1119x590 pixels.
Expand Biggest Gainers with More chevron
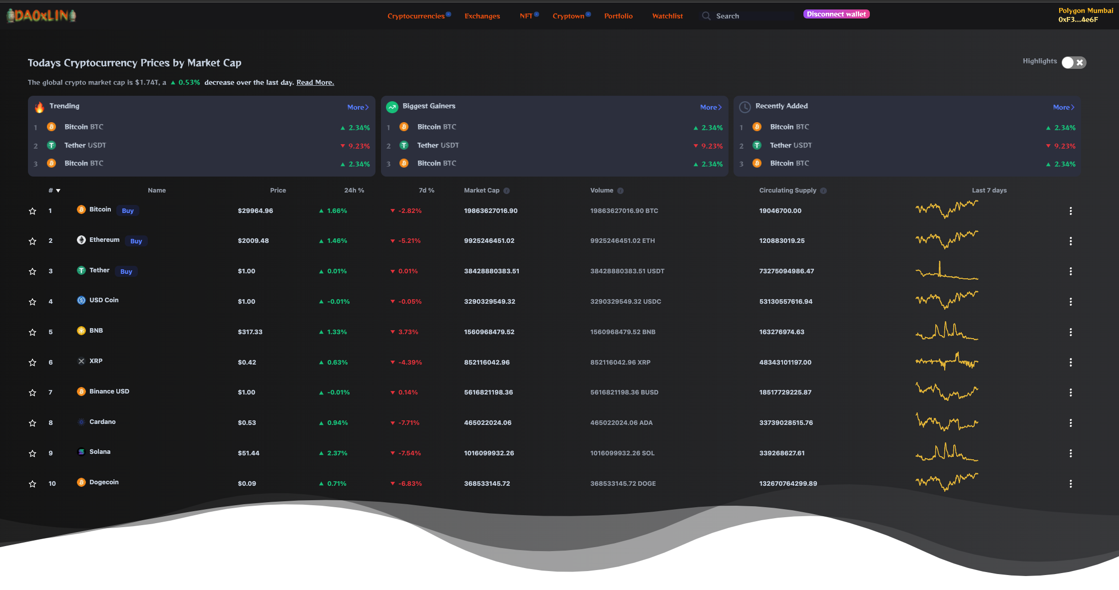pyautogui.click(x=711, y=107)
